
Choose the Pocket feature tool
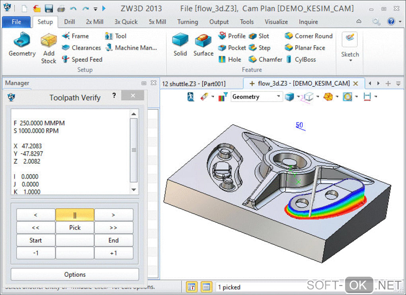(232, 48)
